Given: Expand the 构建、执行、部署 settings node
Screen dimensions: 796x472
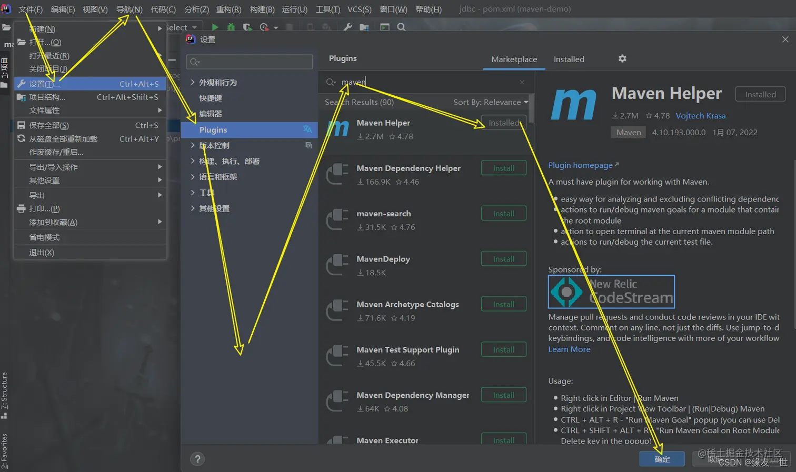Looking at the screenshot, I should (x=193, y=161).
